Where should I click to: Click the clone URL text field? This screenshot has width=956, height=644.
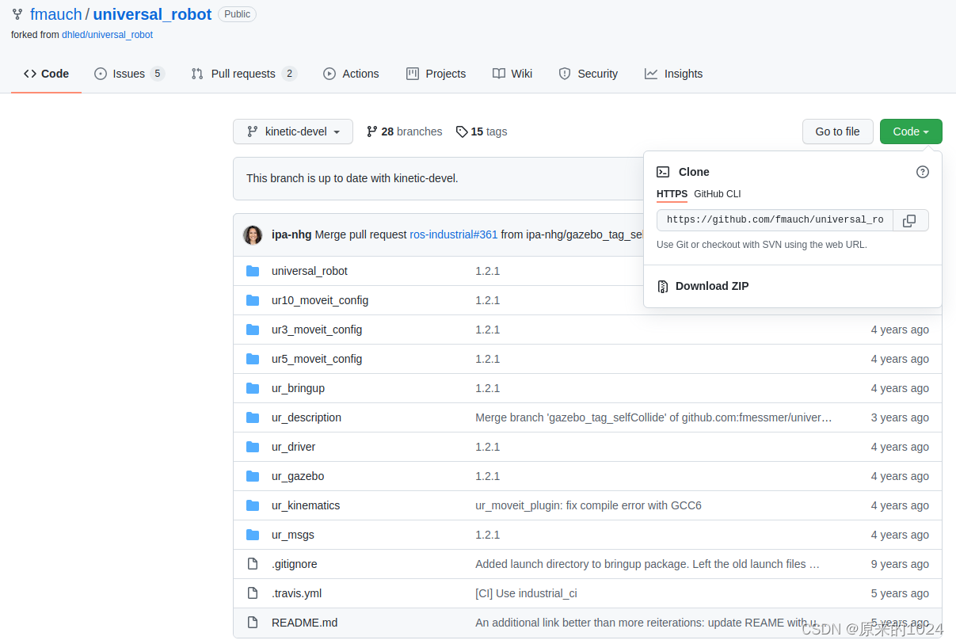(x=775, y=220)
